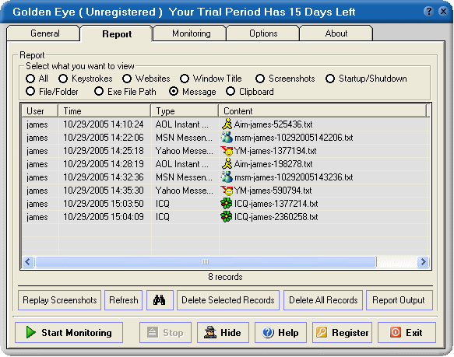Click the time 10/29/2005 14:32:36
Screen dimensions: 454x357
[104, 177]
